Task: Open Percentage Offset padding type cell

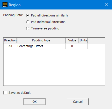Action: coord(41,46)
